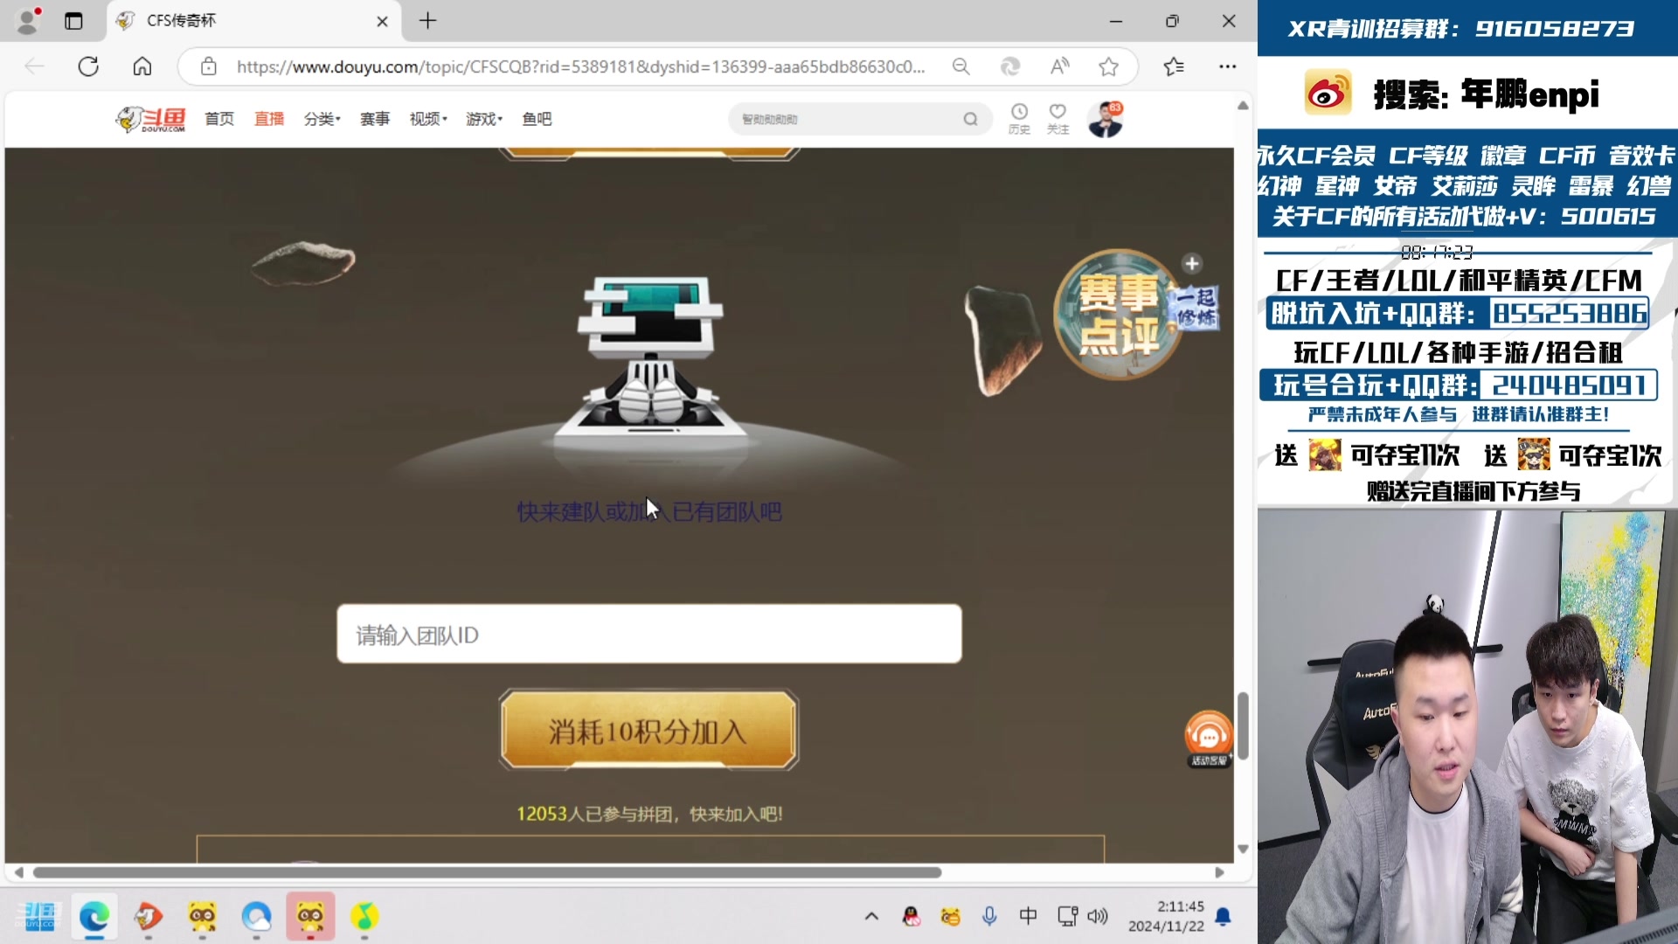The width and height of the screenshot is (1678, 944).
Task: Click the back arrow in browser
Action: pyautogui.click(x=34, y=66)
